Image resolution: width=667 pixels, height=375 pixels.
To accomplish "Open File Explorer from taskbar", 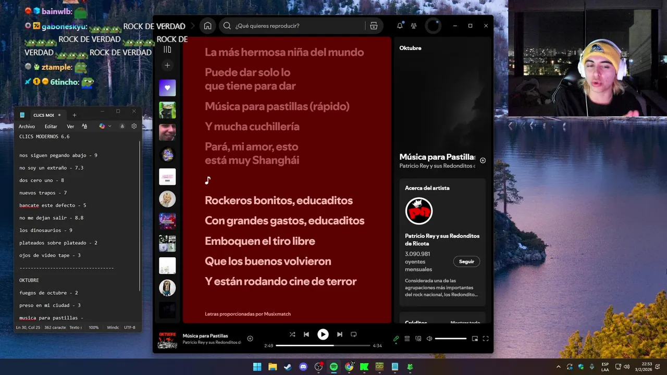I will tap(273, 367).
